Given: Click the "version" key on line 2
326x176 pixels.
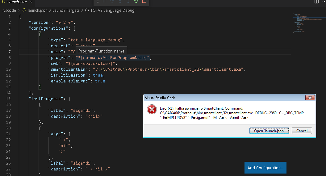Looking at the screenshot, I should pyautogui.click(x=40, y=22).
